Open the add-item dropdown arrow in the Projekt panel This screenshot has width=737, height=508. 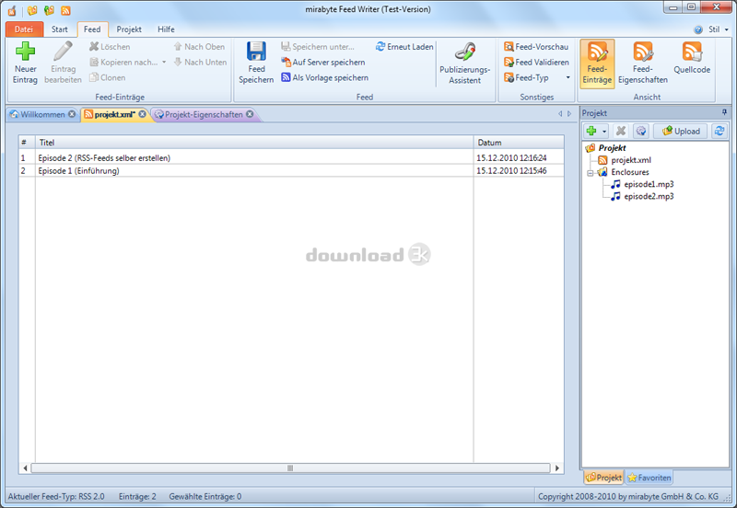click(604, 131)
